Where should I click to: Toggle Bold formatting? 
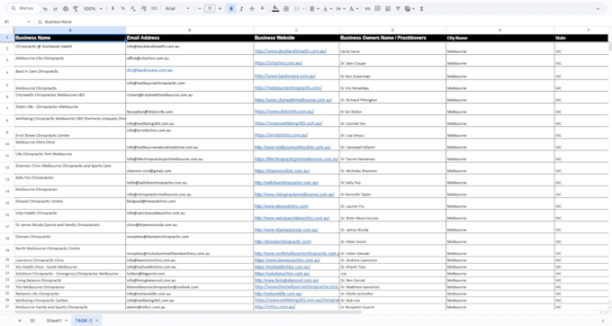(x=231, y=9)
